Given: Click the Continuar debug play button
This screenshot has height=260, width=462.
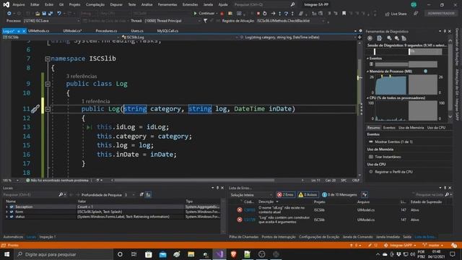Looking at the screenshot, I should (x=204, y=13).
